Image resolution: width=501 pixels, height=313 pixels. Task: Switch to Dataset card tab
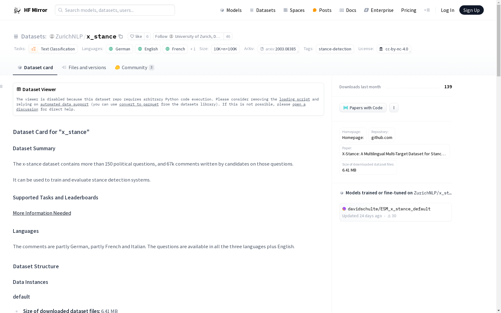coord(35,67)
